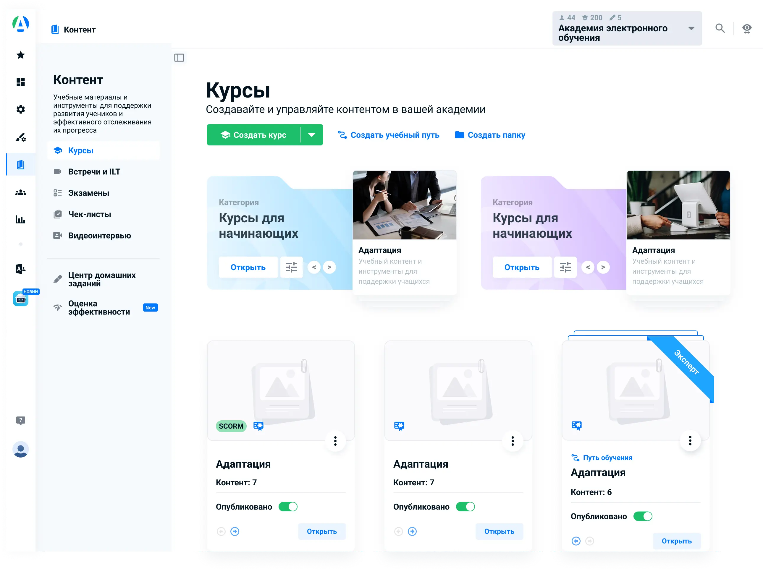Open three-dot menu on the SCORM course card
The image size is (763, 582).
[x=335, y=441]
